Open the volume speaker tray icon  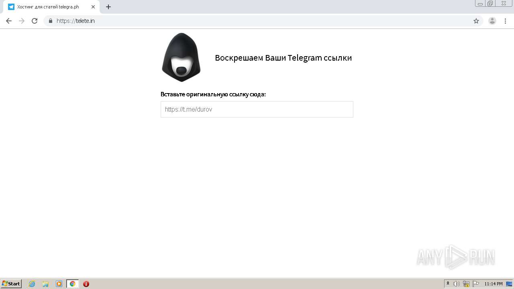pos(457,284)
